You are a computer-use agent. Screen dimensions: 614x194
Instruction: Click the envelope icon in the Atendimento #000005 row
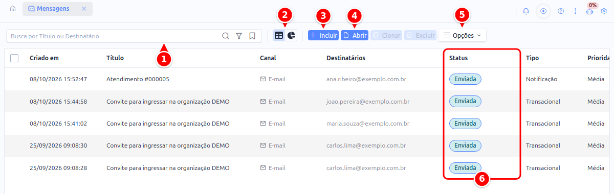coord(263,79)
